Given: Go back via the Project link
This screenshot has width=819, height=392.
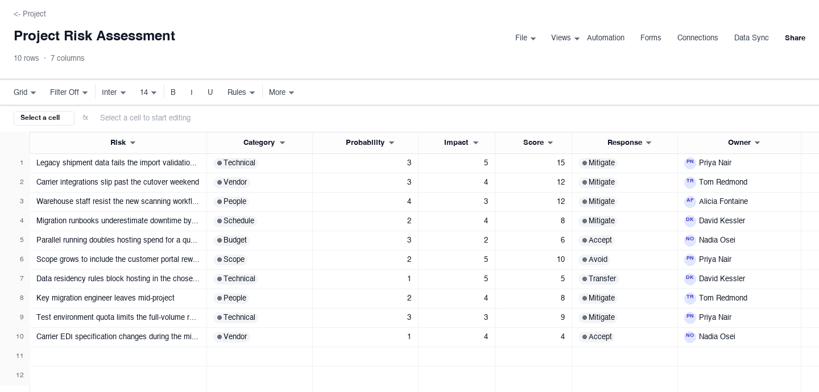Looking at the screenshot, I should 30,14.
